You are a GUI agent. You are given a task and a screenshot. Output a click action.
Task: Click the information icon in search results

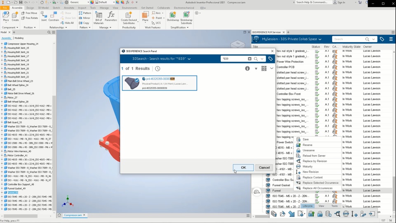point(247,69)
